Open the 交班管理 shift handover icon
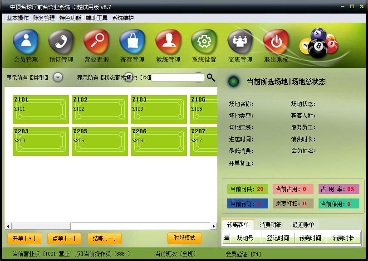Image resolution: width=368 pixels, height=261 pixels. 240,42
